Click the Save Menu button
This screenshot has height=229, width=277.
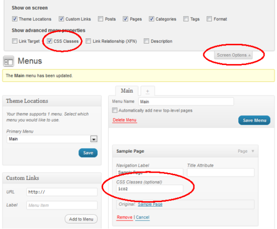(x=254, y=120)
